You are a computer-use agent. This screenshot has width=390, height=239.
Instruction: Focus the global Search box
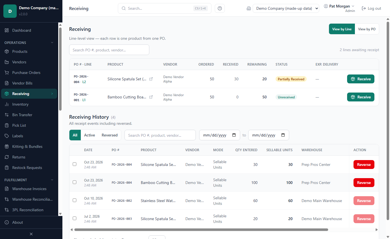pyautogui.click(x=164, y=8)
